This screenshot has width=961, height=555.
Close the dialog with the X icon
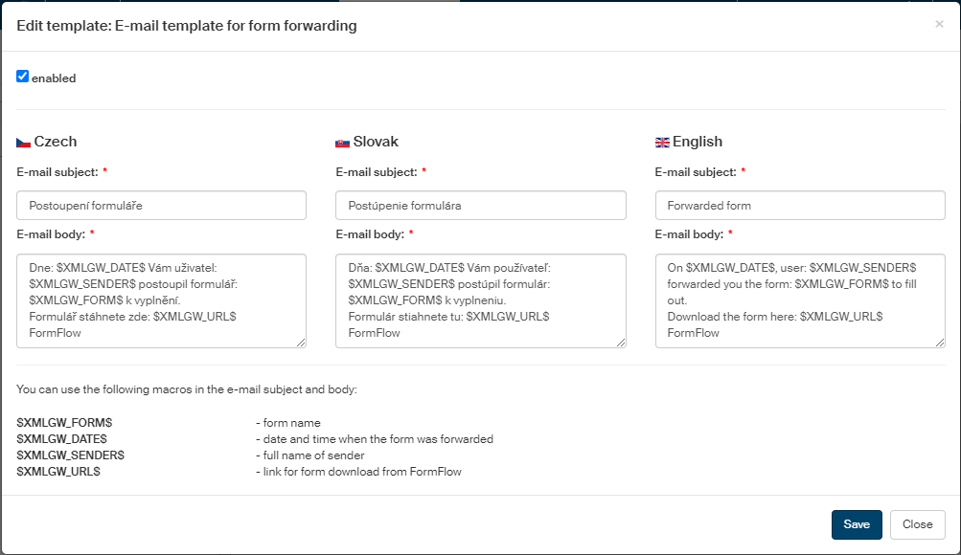pyautogui.click(x=939, y=25)
